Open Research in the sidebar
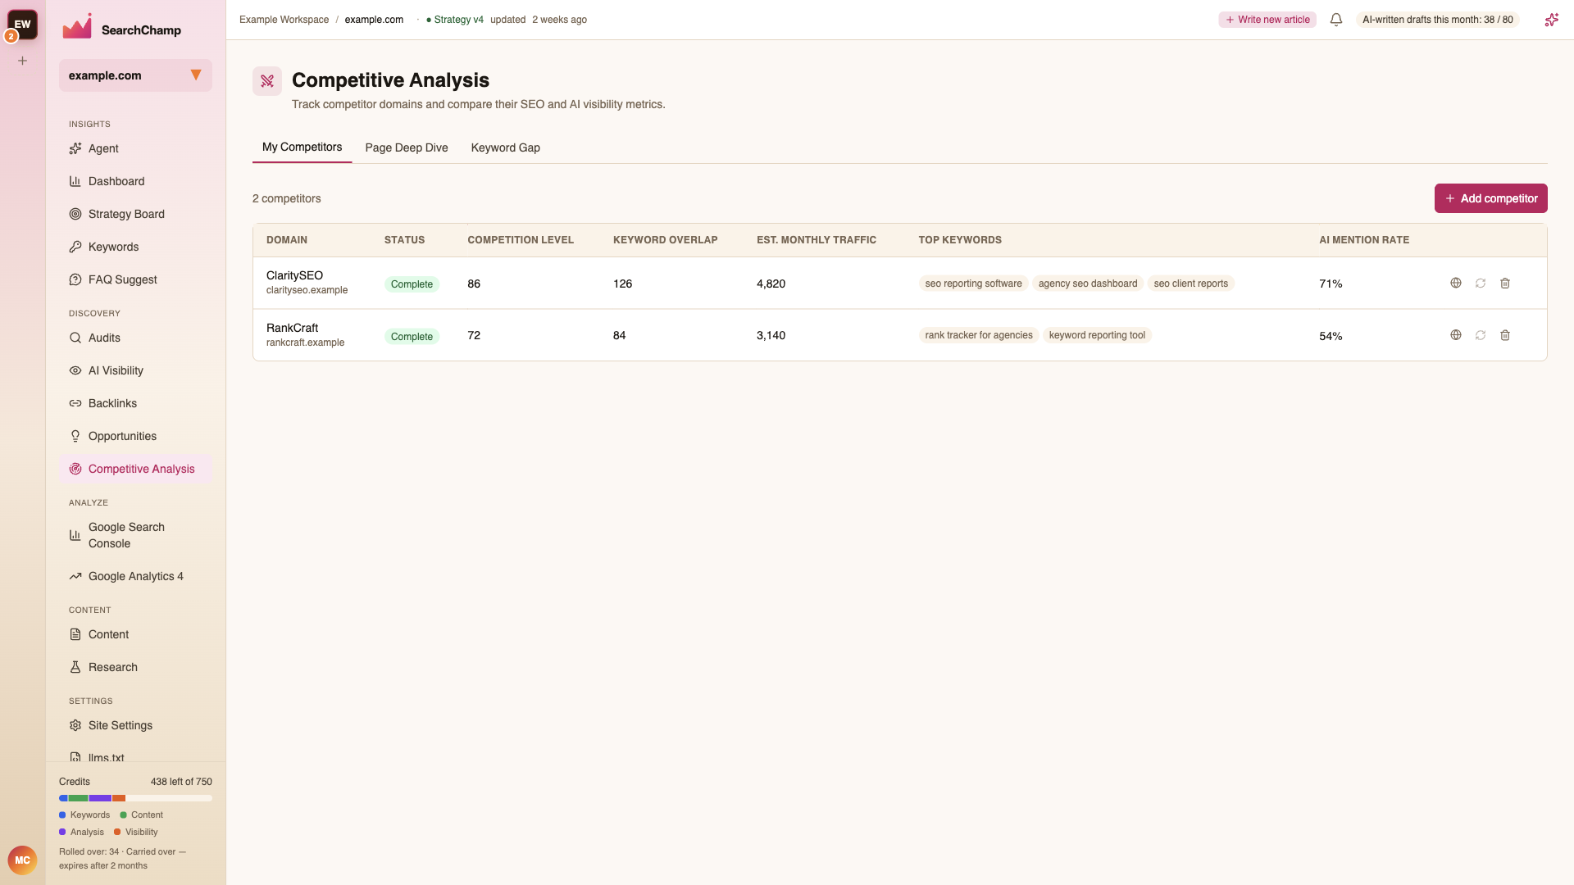 point(135,667)
